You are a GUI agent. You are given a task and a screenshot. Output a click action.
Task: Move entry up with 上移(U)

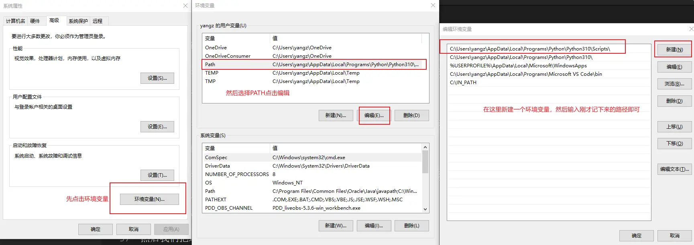674,127
